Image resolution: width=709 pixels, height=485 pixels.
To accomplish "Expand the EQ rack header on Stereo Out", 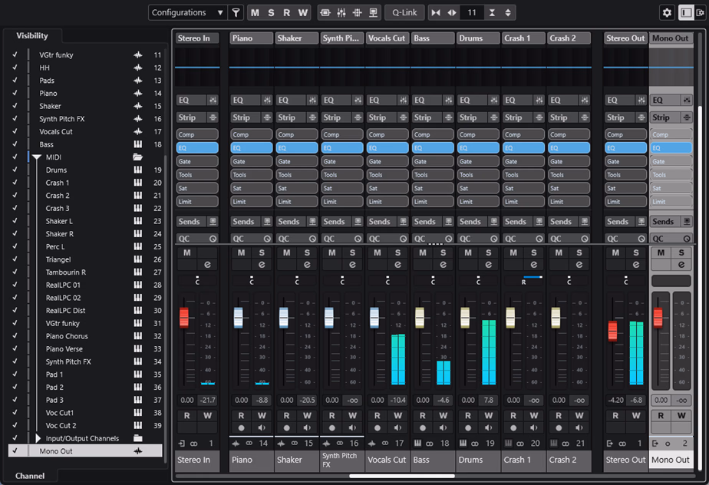I will tap(619, 101).
